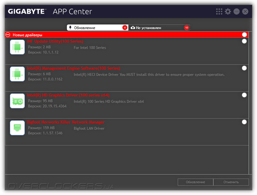The height and width of the screenshot is (195, 257).
Task: Open the apps grid icon in title bar
Action: pyautogui.click(x=219, y=11)
